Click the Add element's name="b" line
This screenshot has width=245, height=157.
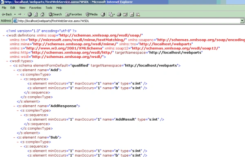pos(87,88)
